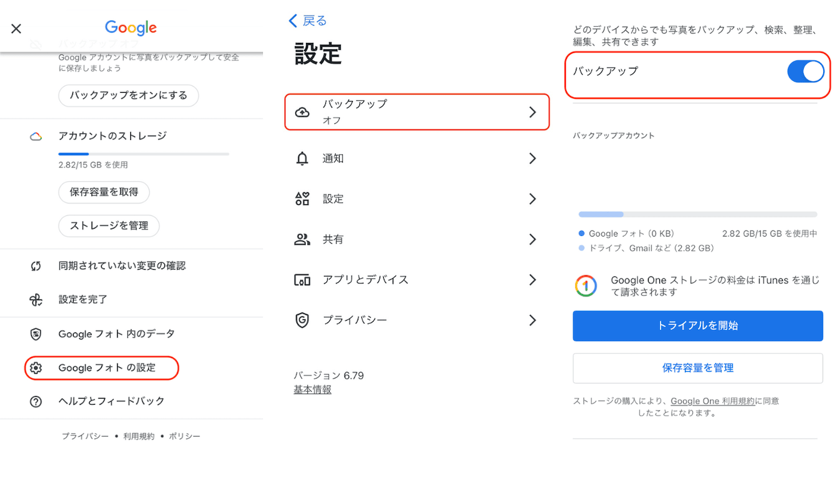Toggle the バックアップ switch off

pyautogui.click(x=806, y=72)
